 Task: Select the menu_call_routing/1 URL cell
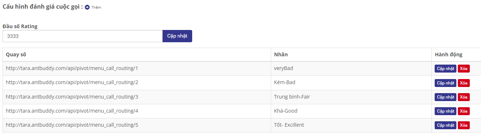(137, 69)
